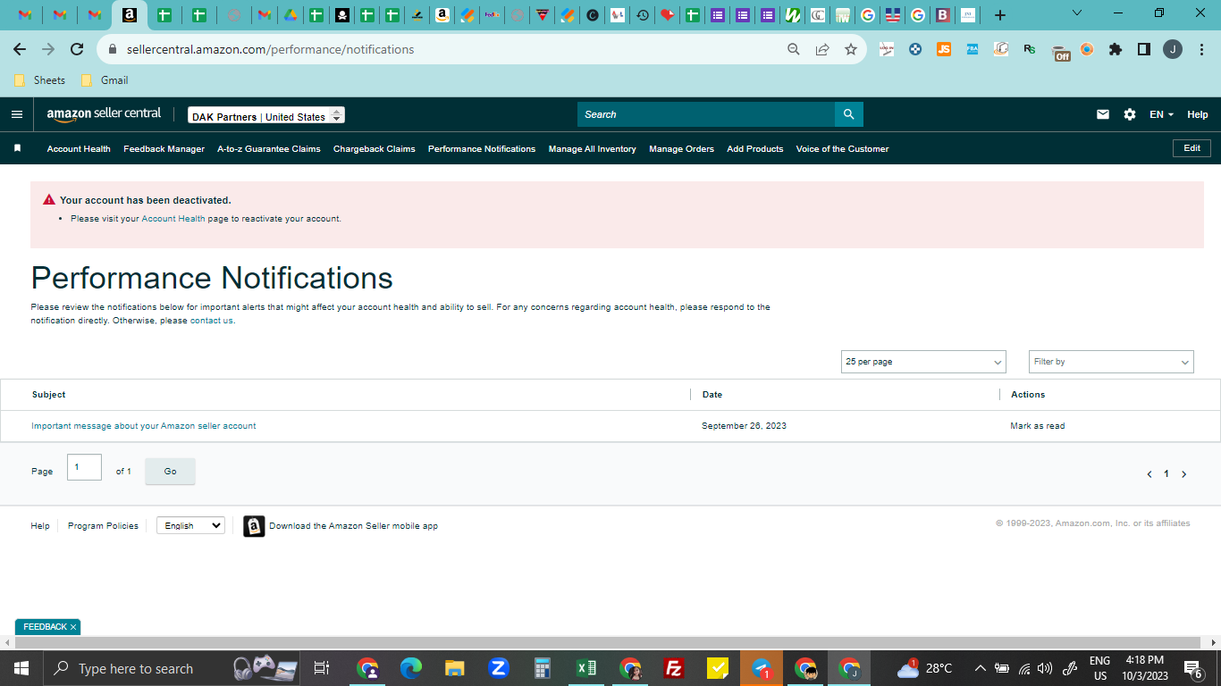Image resolution: width=1221 pixels, height=686 pixels.
Task: Open the Help link in header
Action: [1198, 114]
